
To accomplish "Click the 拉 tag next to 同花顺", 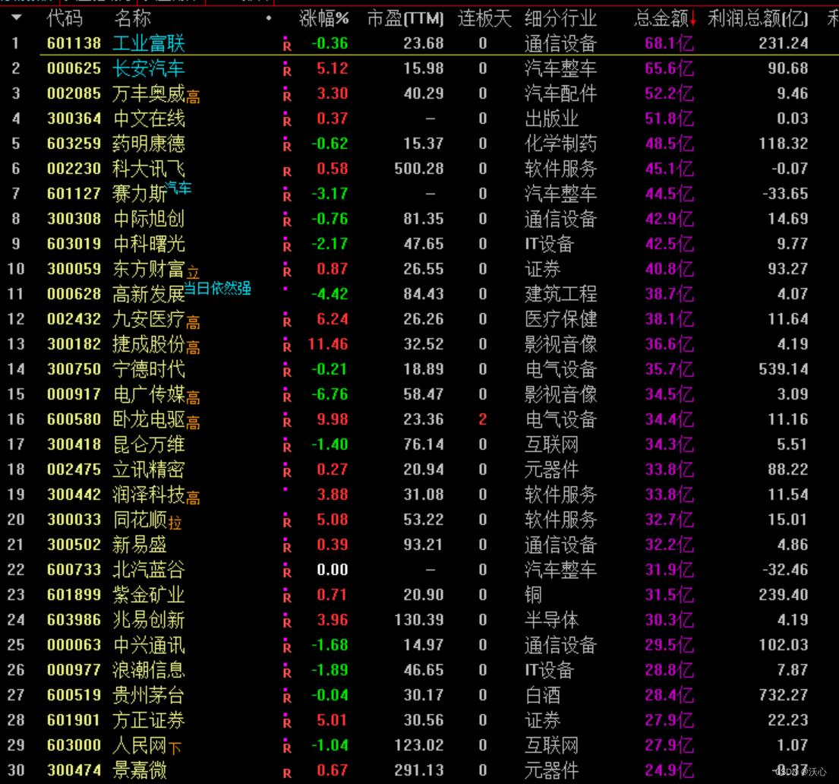I will pyautogui.click(x=175, y=522).
